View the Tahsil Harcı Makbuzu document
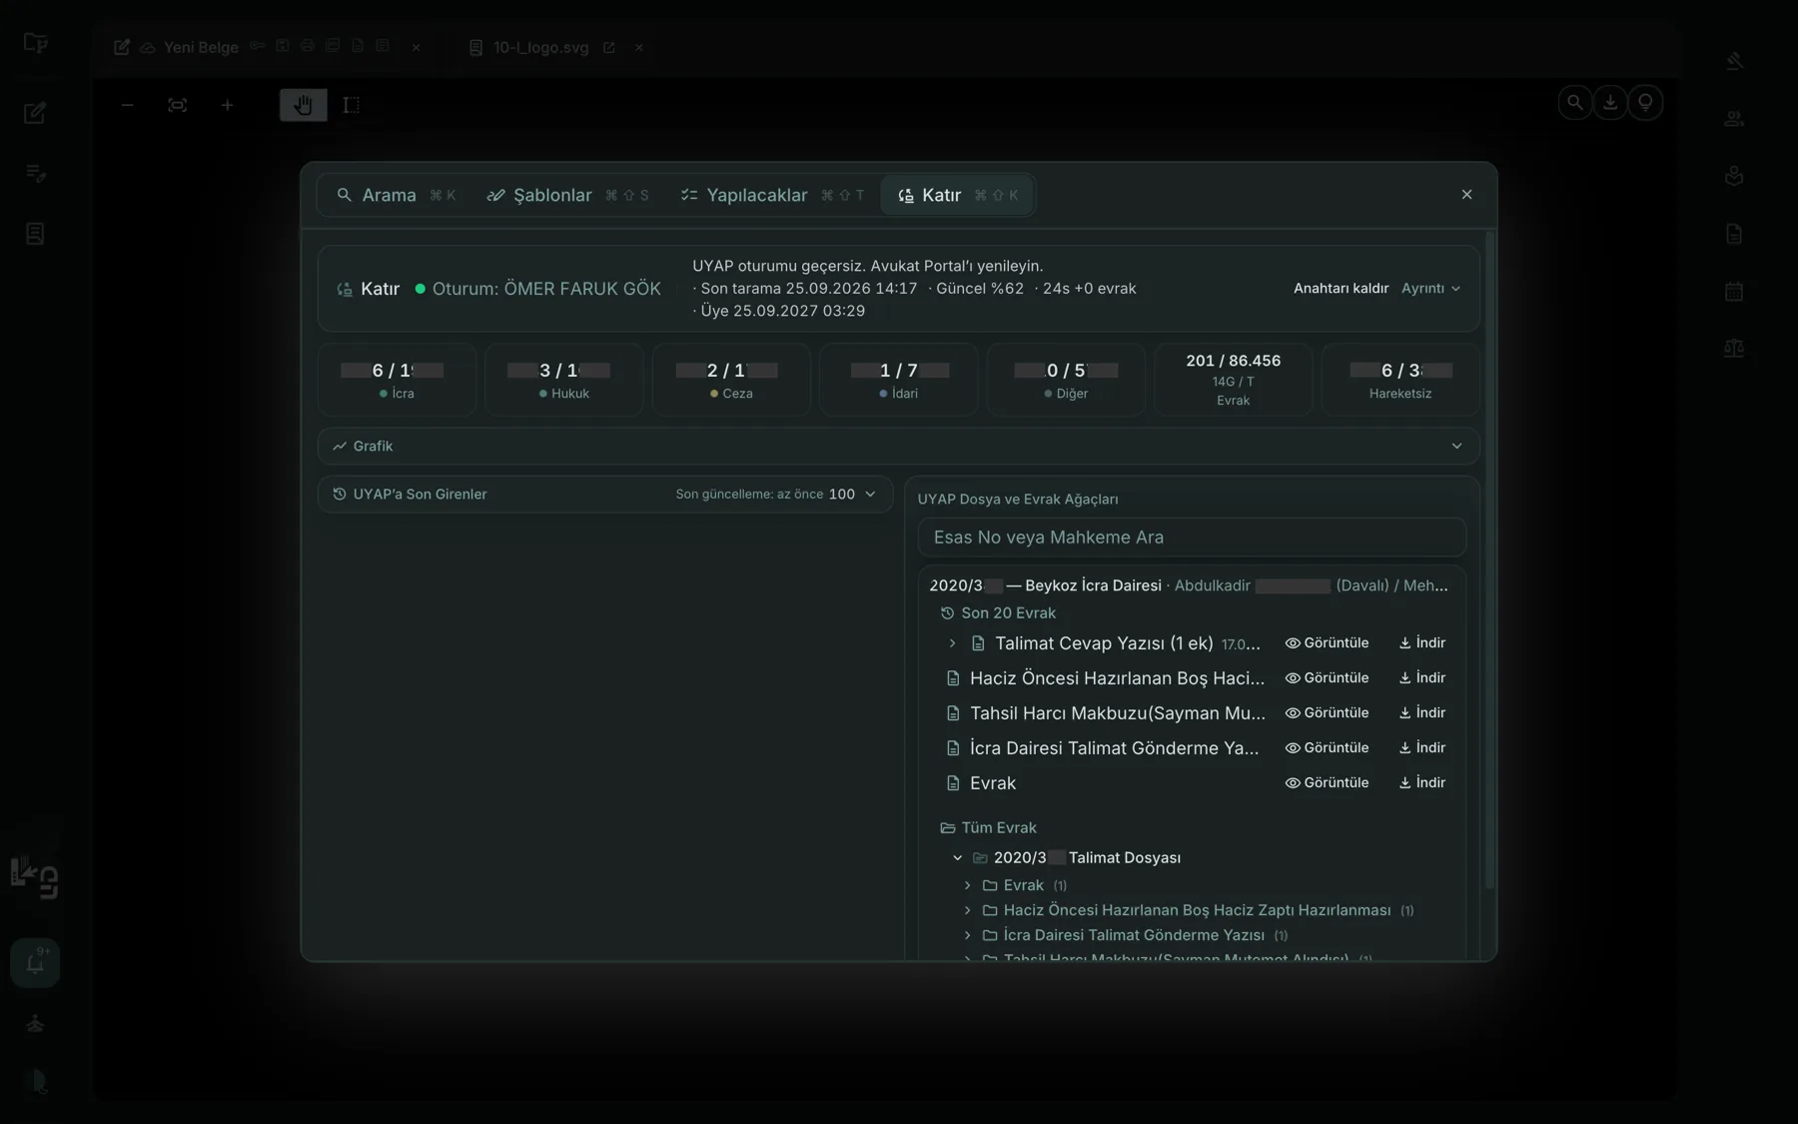The image size is (1798, 1124). pyautogui.click(x=1327, y=713)
